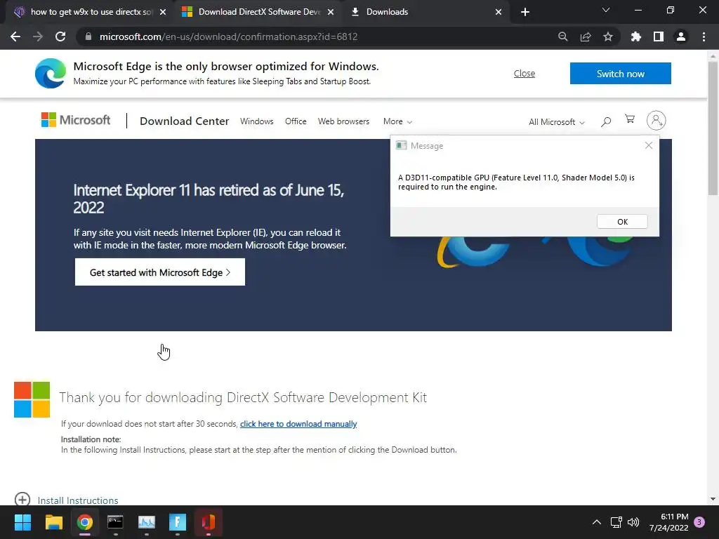719x539 pixels.
Task: Close the Edge promotion banner
Action: pyautogui.click(x=524, y=73)
